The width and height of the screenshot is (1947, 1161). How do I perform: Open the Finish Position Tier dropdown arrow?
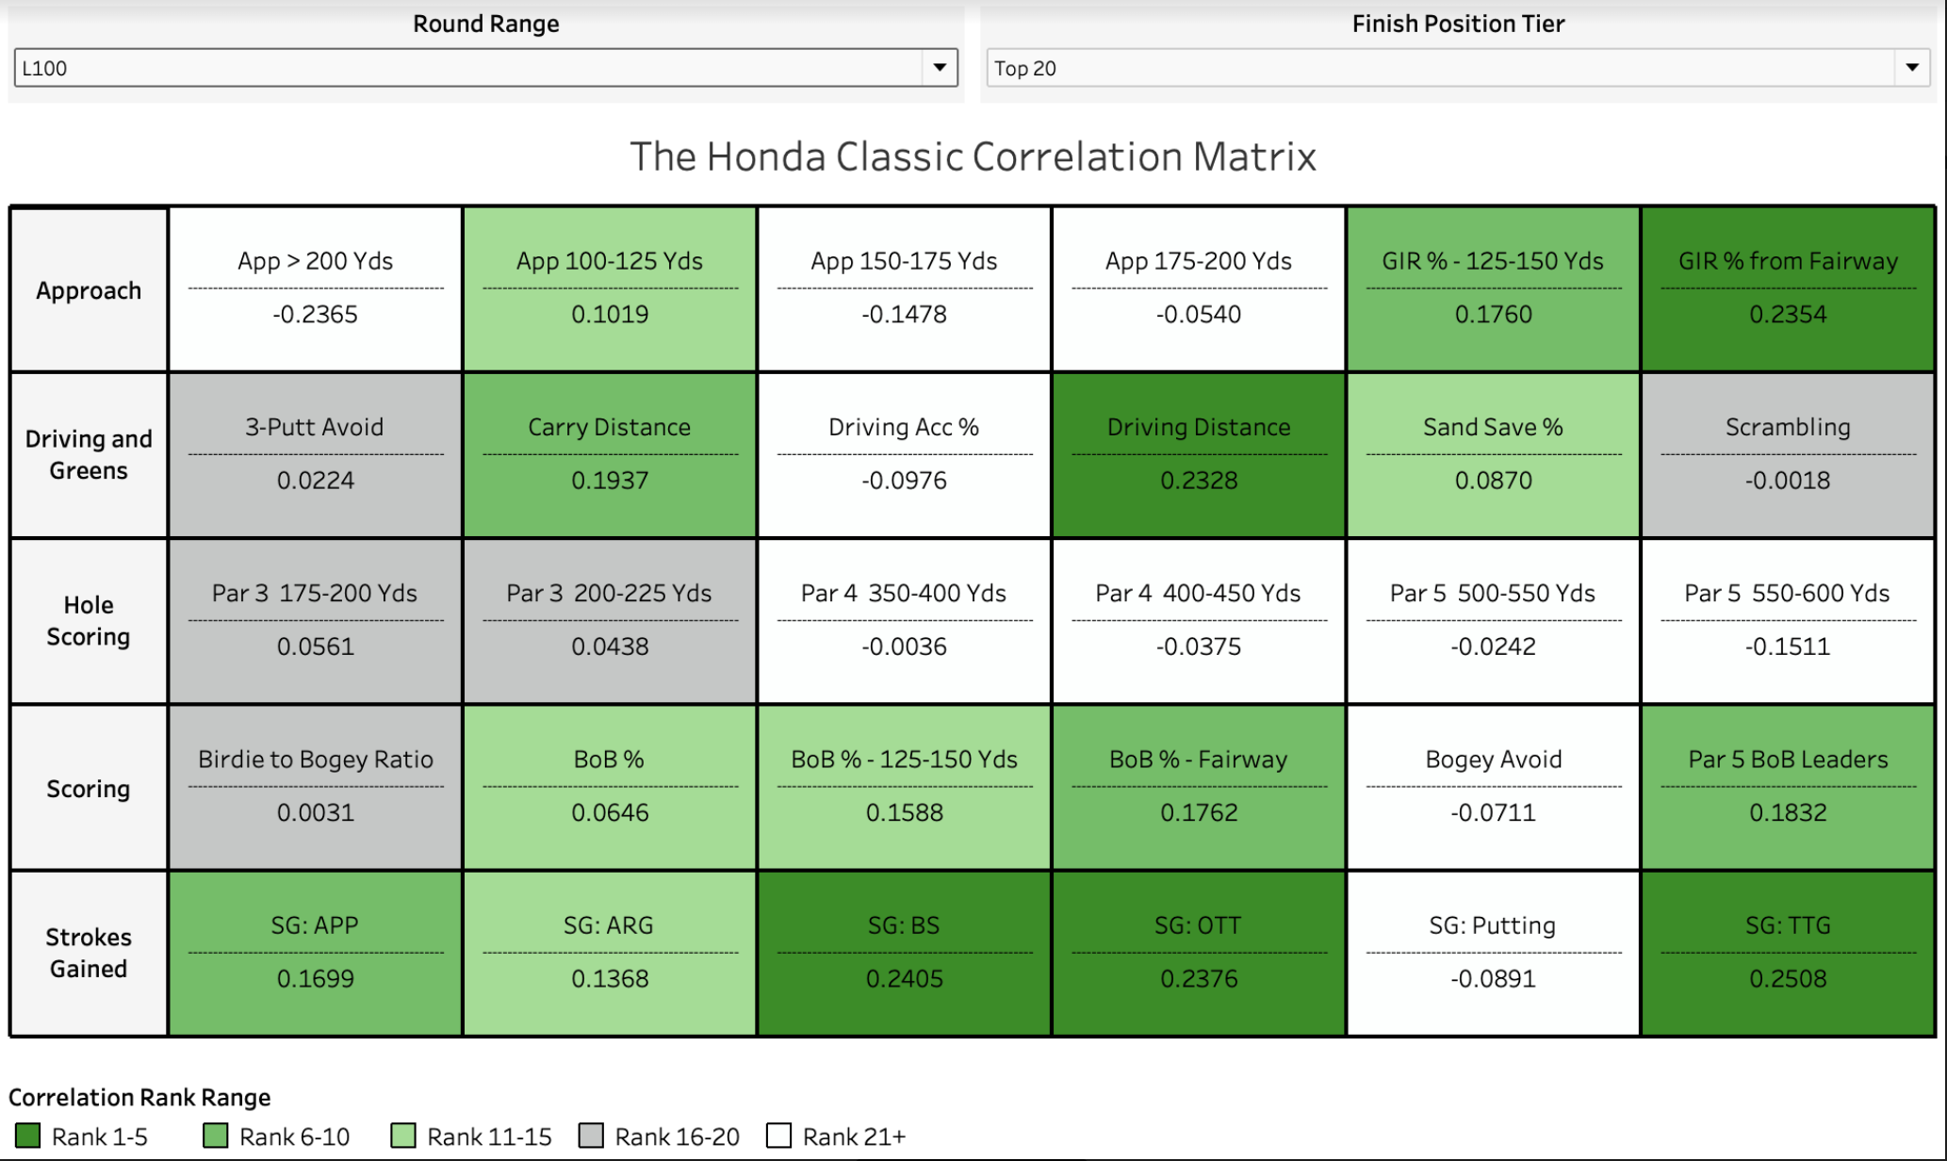pyautogui.click(x=1912, y=68)
